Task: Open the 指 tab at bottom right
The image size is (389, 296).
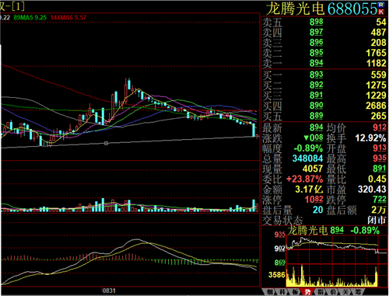Action: click(x=321, y=292)
